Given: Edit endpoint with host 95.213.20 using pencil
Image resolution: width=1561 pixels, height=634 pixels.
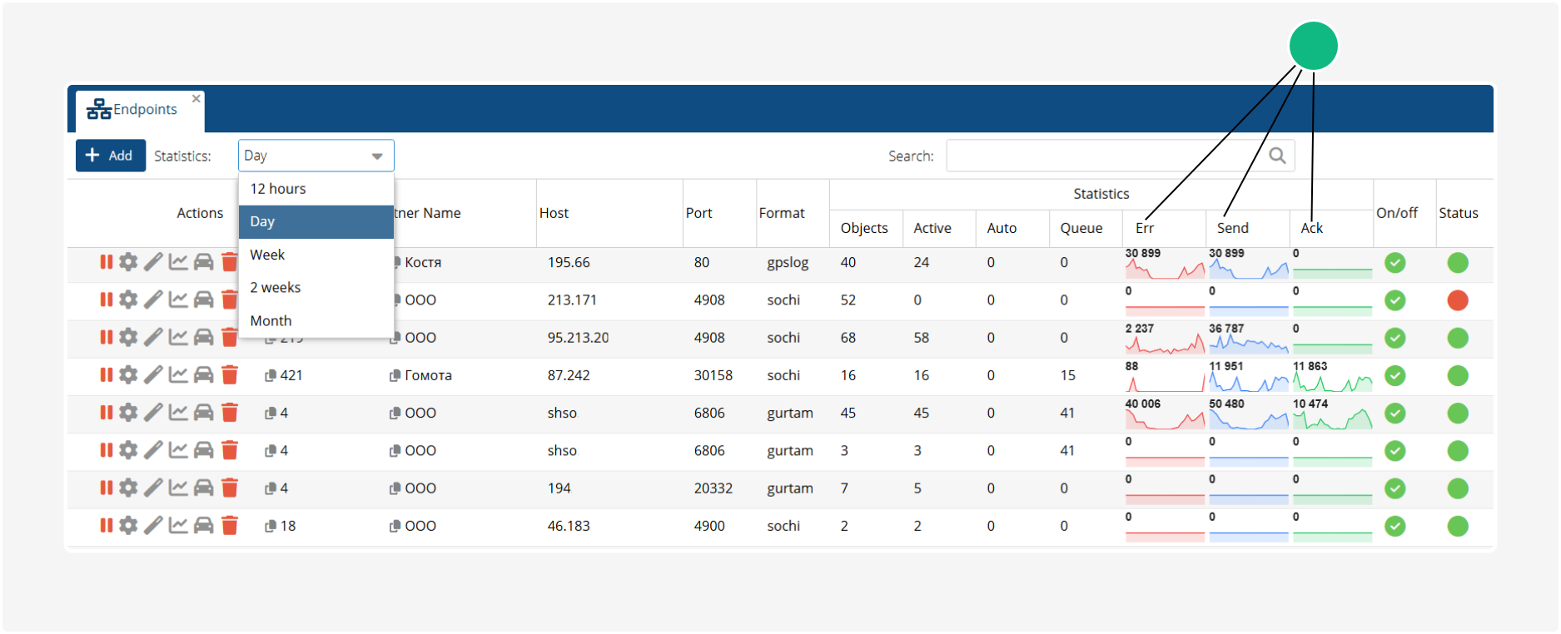Looking at the screenshot, I should pyautogui.click(x=153, y=337).
